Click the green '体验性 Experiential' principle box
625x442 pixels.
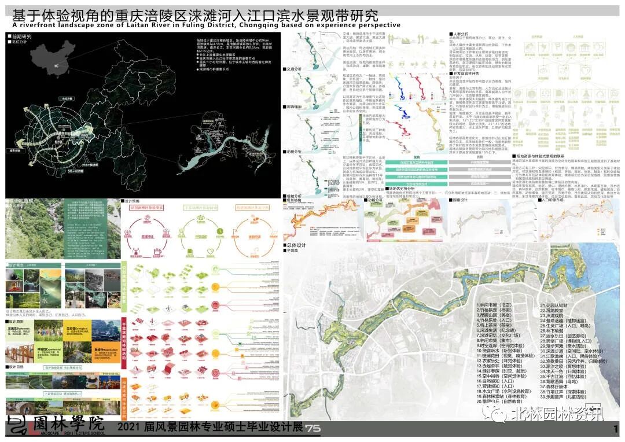click(49, 352)
